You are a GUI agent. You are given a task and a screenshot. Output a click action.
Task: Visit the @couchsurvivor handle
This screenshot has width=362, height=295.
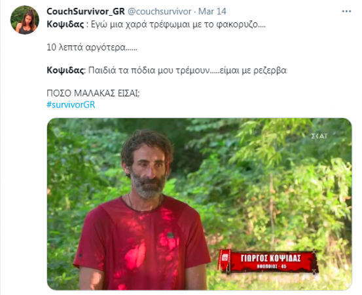point(160,11)
